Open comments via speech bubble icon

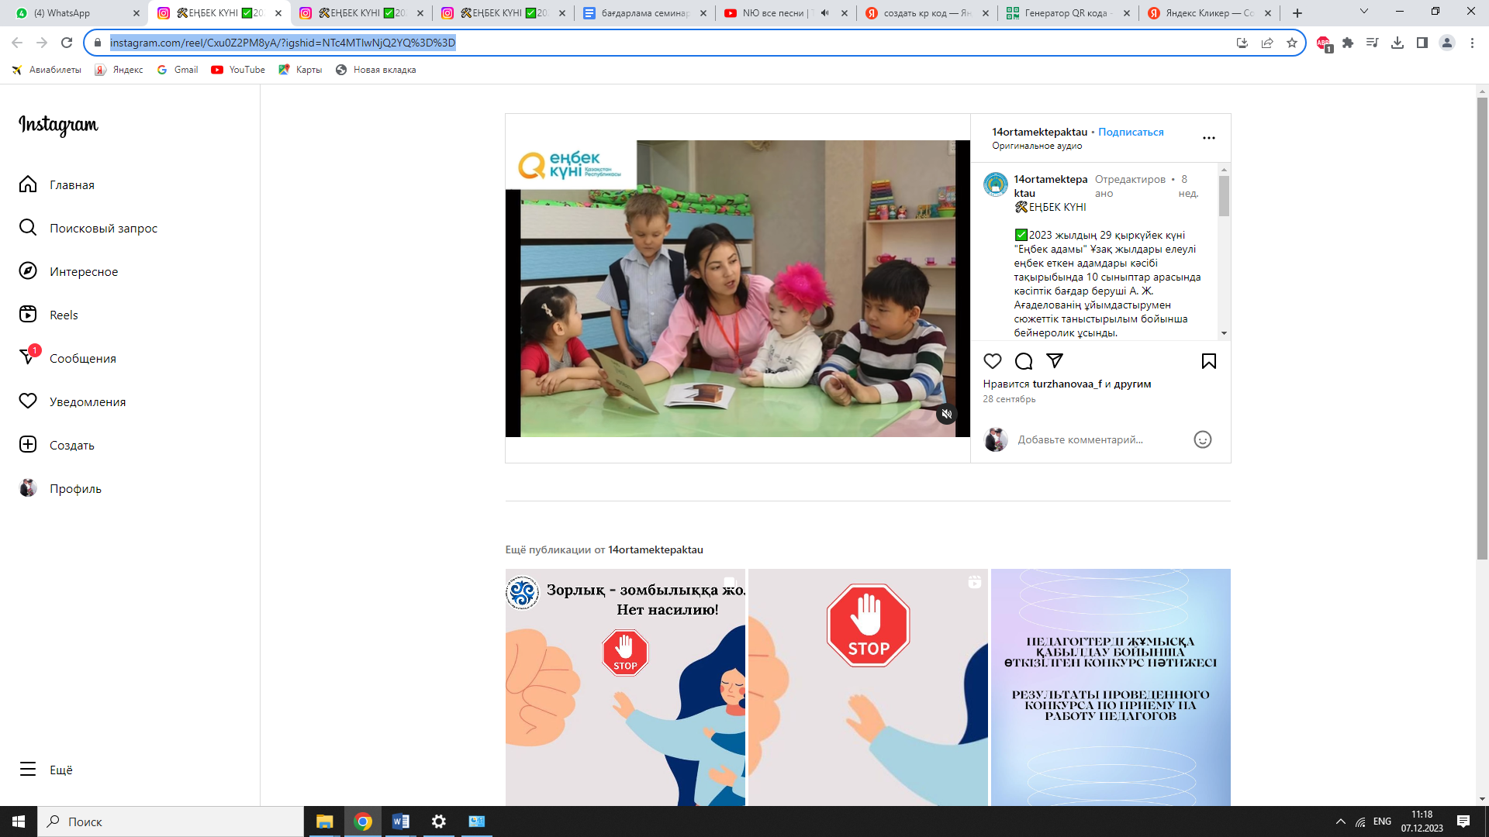[x=1023, y=361]
